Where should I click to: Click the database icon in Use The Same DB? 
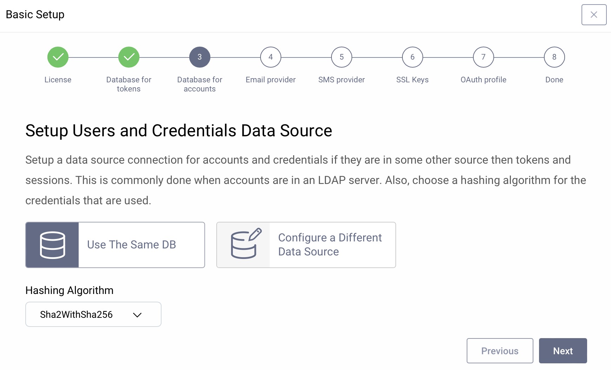point(52,245)
